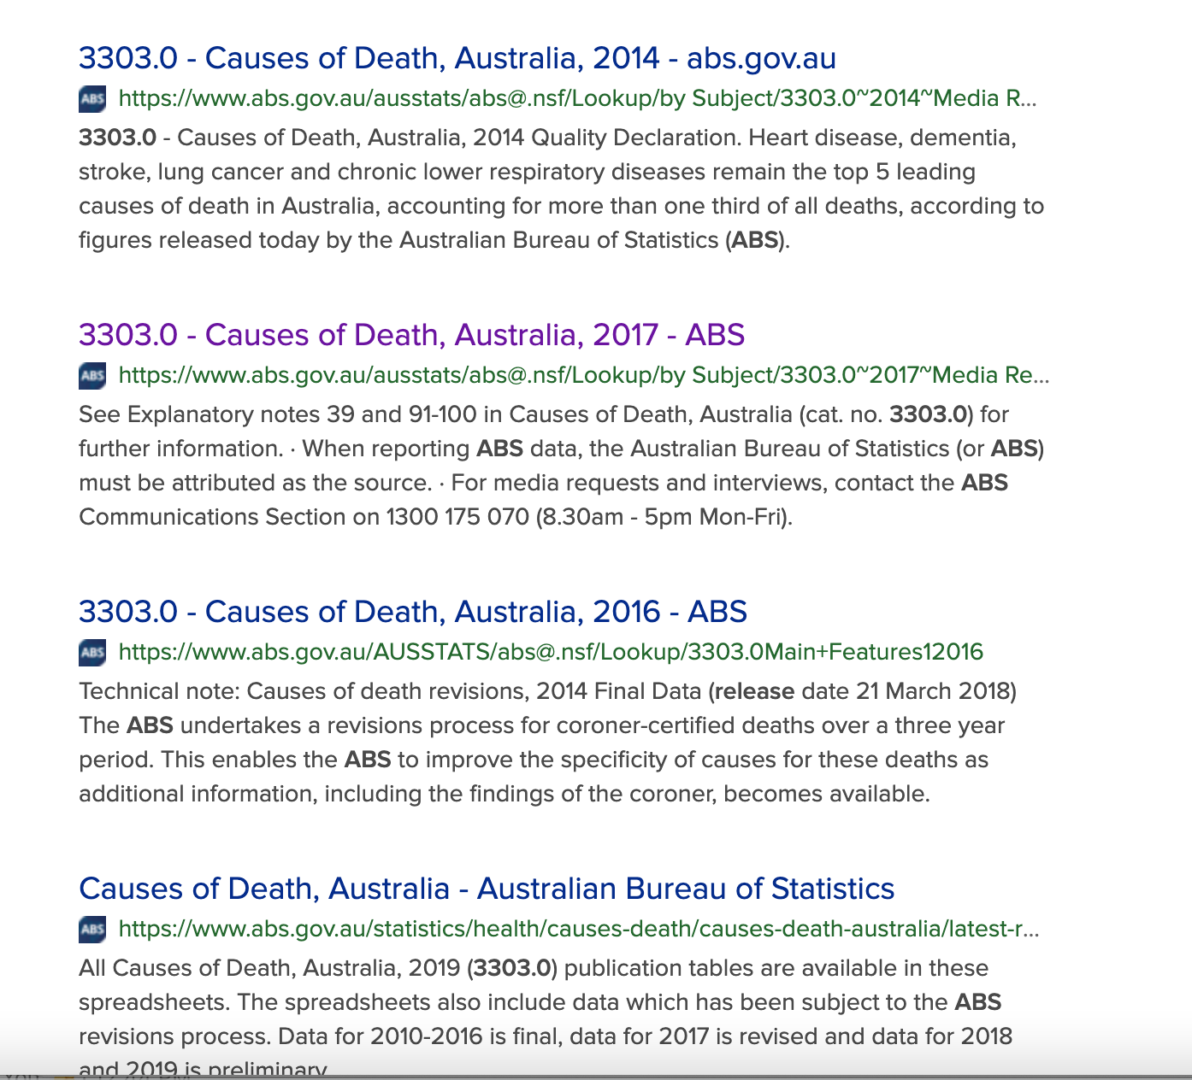Open 'Causes of Death, Australia, 2014 - abs.gov.au' result
This screenshot has height=1080, width=1192.
(x=457, y=58)
